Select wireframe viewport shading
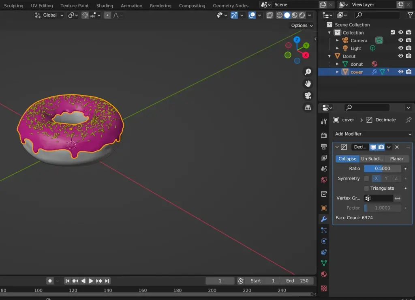 [279, 15]
